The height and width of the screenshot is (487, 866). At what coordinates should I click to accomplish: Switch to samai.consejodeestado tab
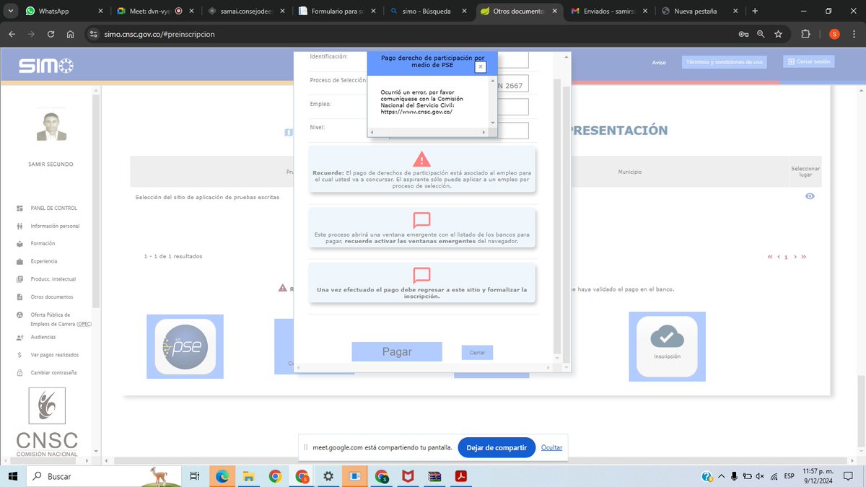point(245,12)
